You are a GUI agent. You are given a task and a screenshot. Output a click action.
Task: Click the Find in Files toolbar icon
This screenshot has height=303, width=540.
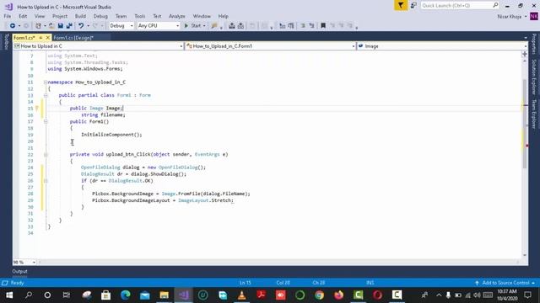tap(214, 26)
